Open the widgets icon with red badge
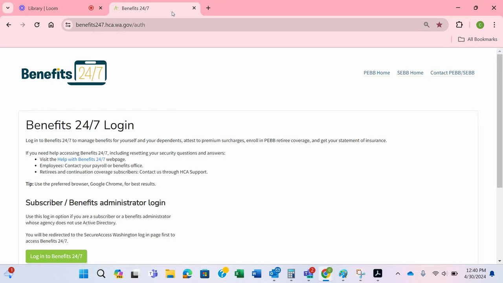 pos(9,273)
